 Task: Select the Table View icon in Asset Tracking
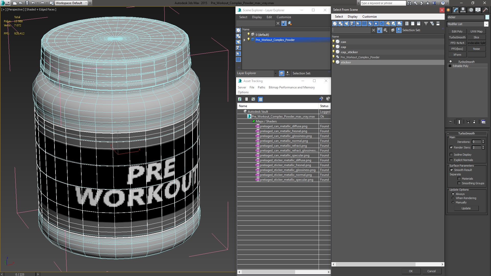point(260,99)
